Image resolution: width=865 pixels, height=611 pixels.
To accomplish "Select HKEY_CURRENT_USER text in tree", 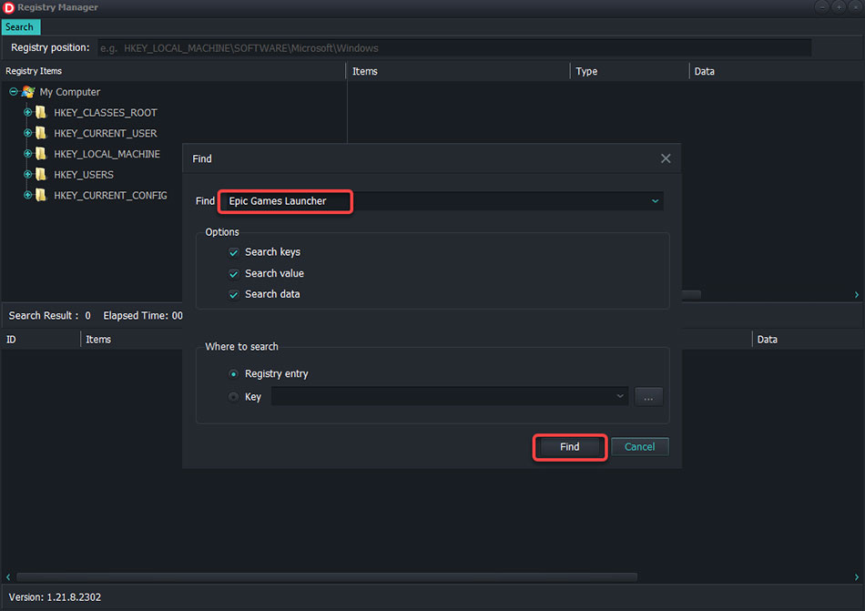I will coord(106,133).
